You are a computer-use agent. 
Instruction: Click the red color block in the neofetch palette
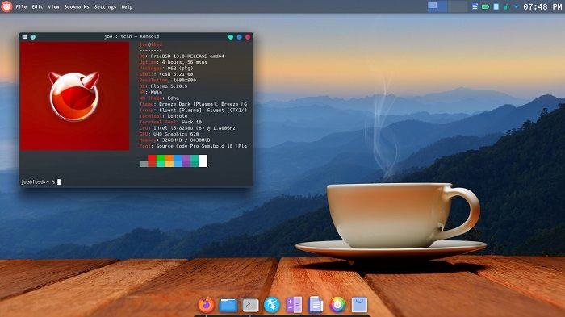[x=152, y=161]
